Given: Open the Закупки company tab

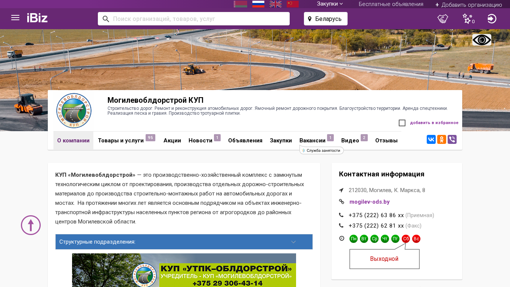Looking at the screenshot, I should click(x=281, y=141).
